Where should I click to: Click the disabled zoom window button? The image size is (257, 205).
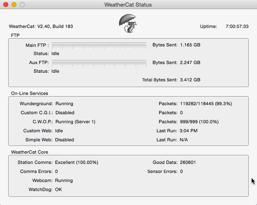(22, 5)
